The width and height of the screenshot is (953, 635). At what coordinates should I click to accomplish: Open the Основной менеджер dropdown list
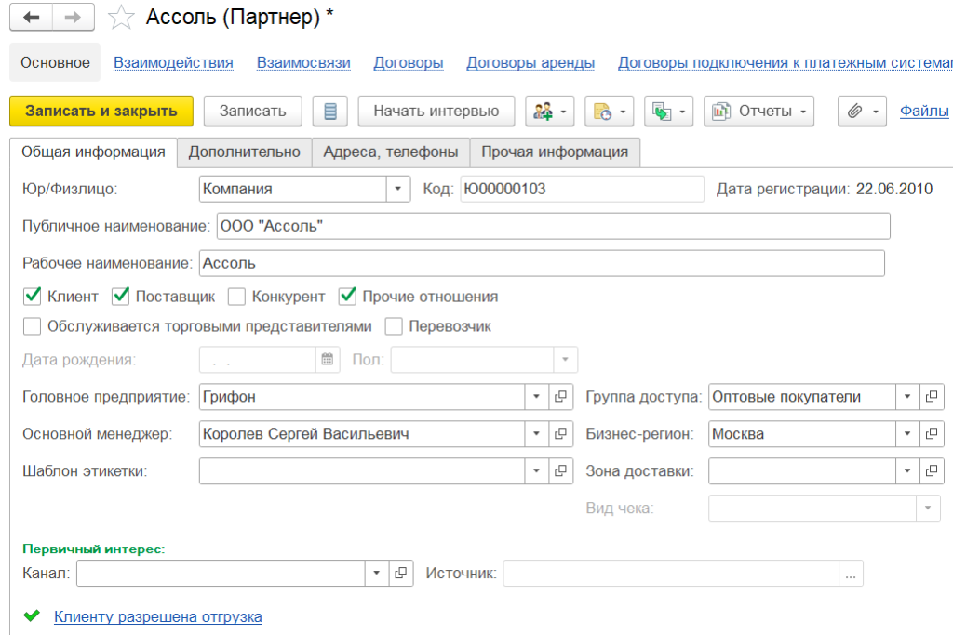(x=536, y=434)
